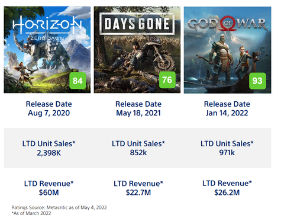Click the green 76 Metacritic score badge
This screenshot has height=218, width=284.
(167, 80)
